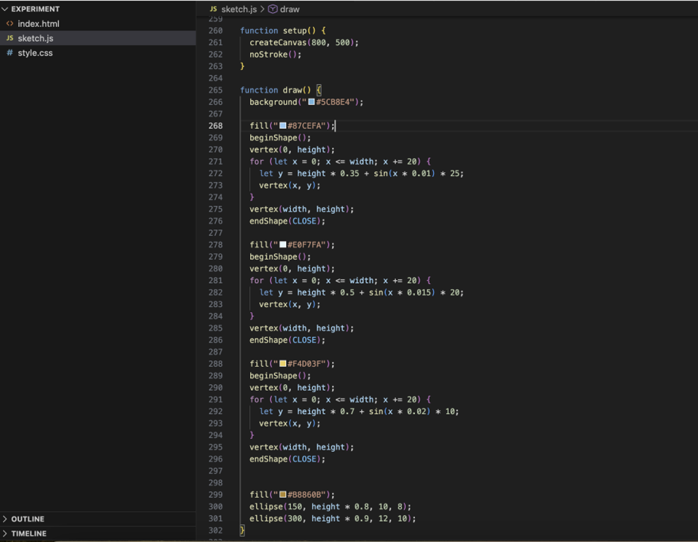
Task: Click line number 265 in the gutter
Action: (215, 90)
